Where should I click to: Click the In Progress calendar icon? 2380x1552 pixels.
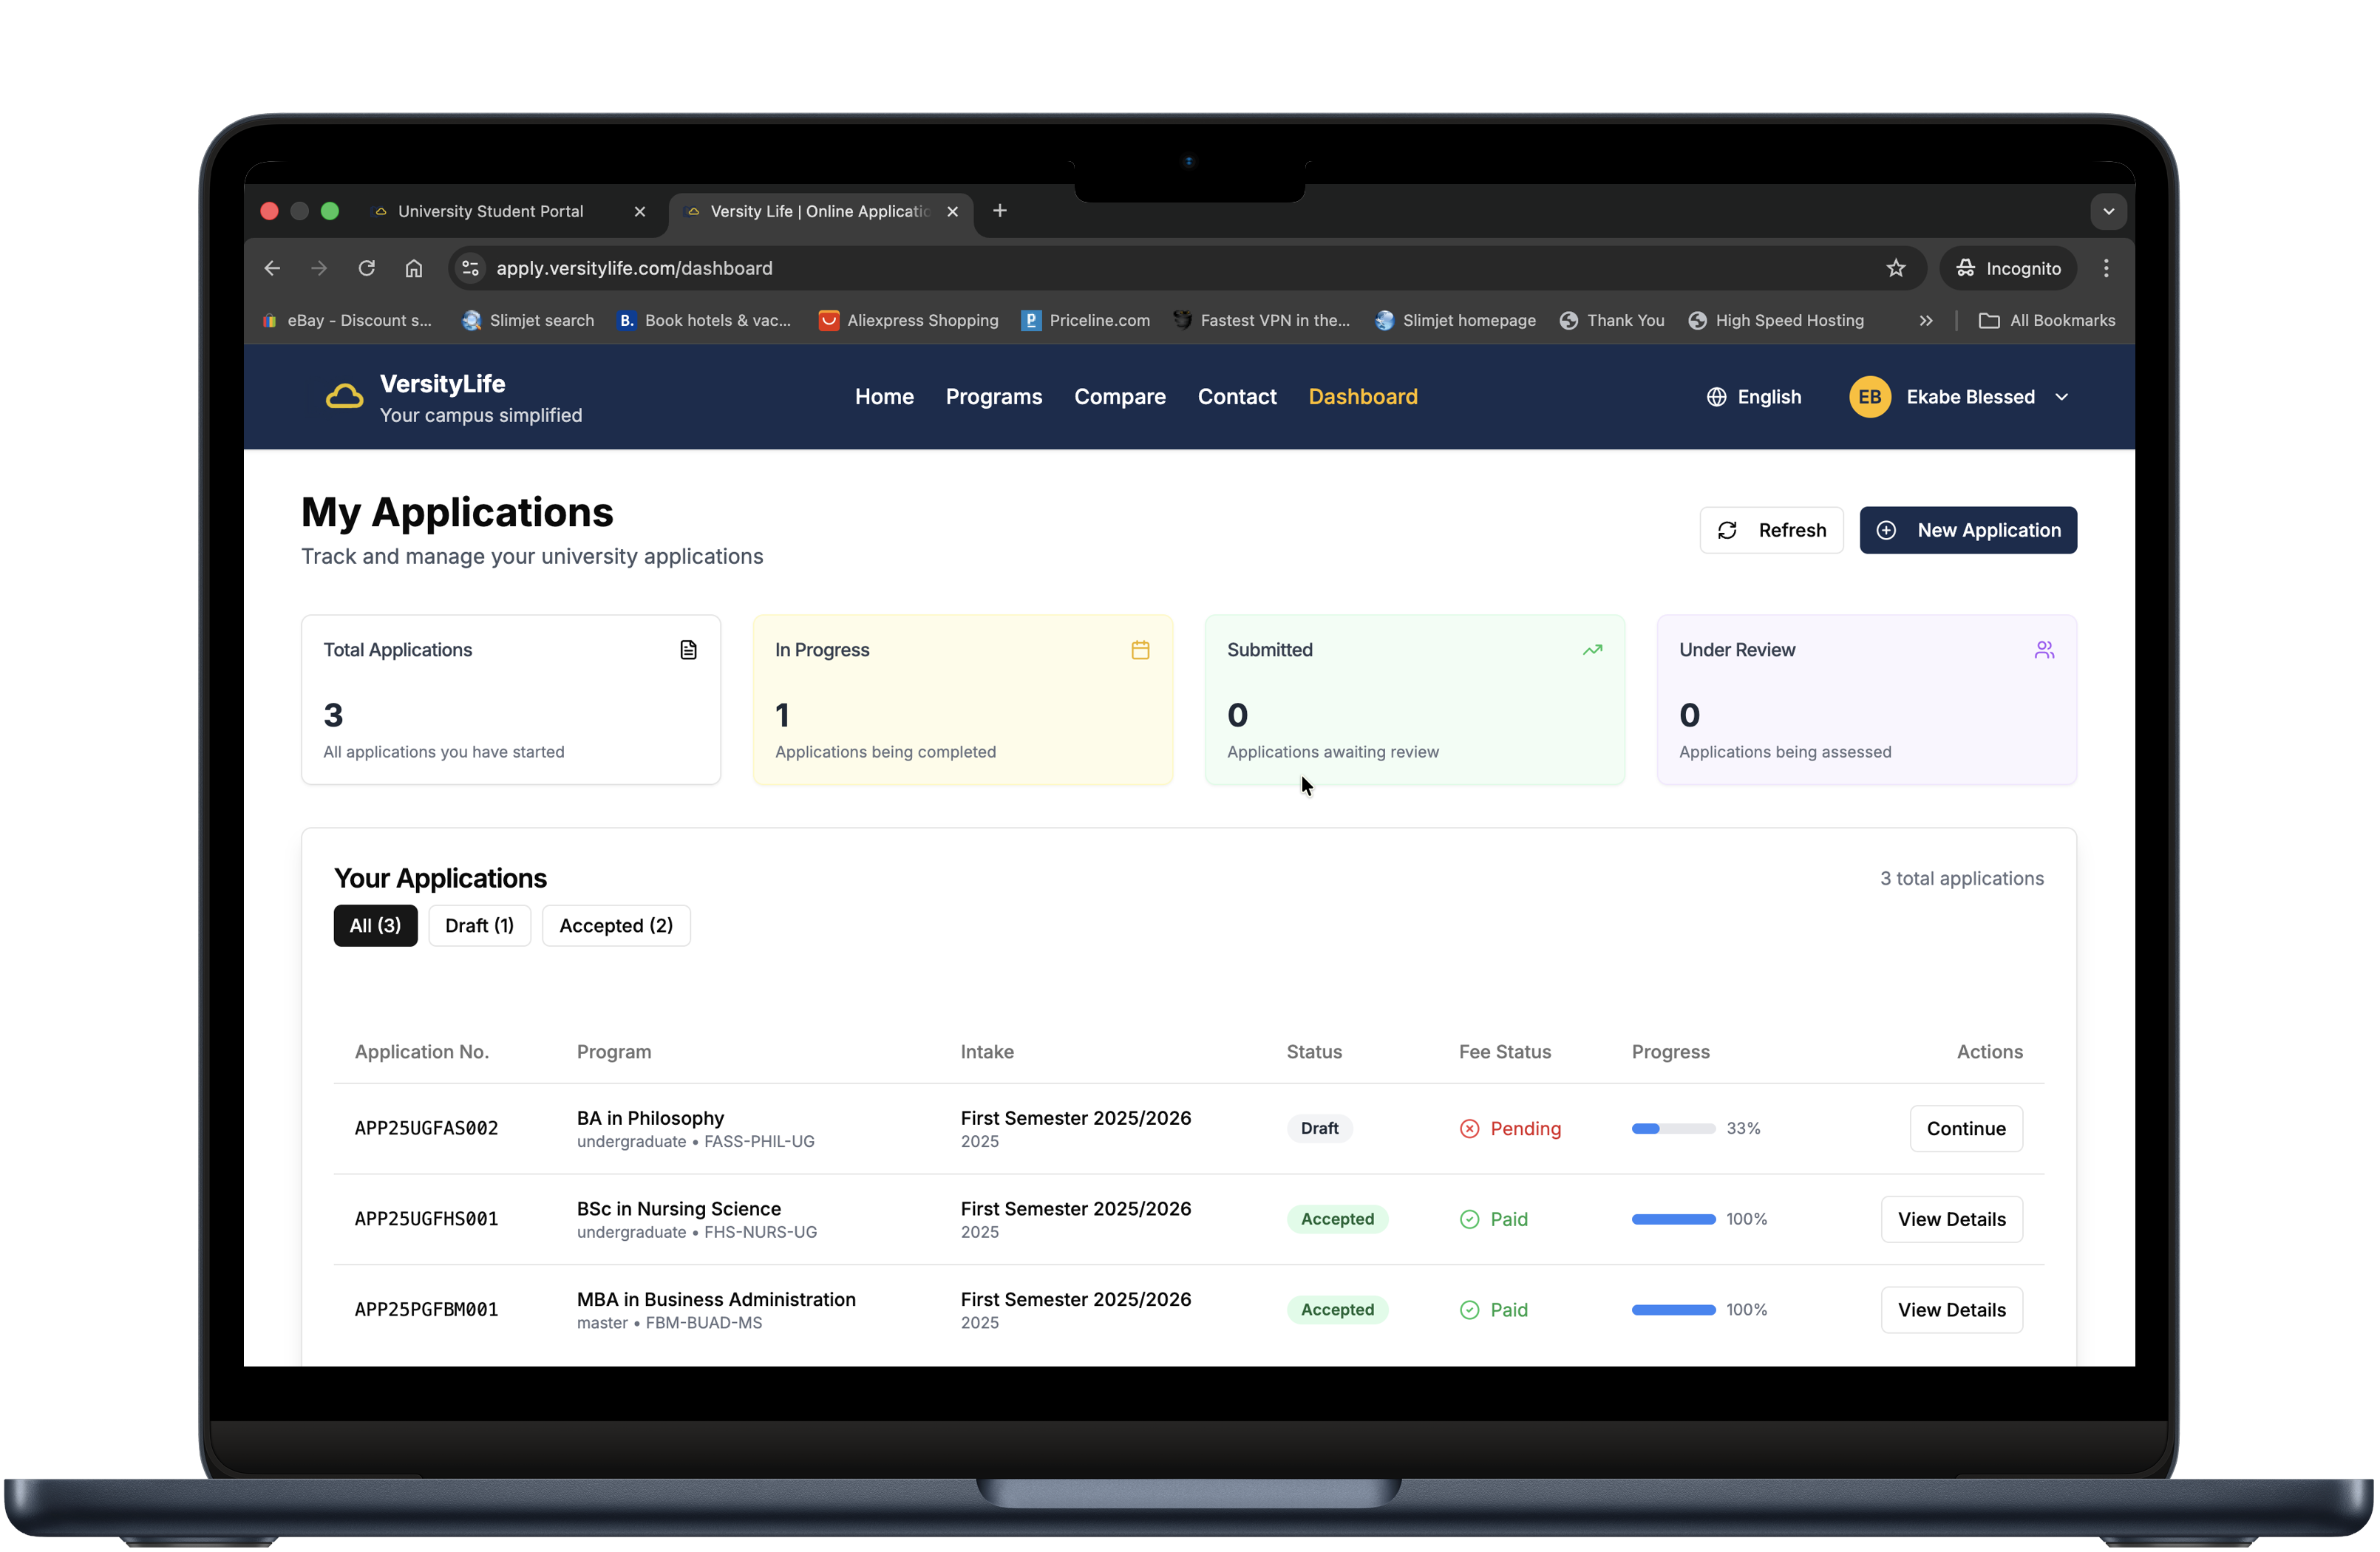point(1141,649)
